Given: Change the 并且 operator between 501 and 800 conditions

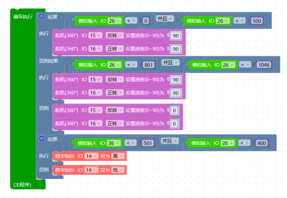Looking at the screenshot, I should (x=170, y=141).
